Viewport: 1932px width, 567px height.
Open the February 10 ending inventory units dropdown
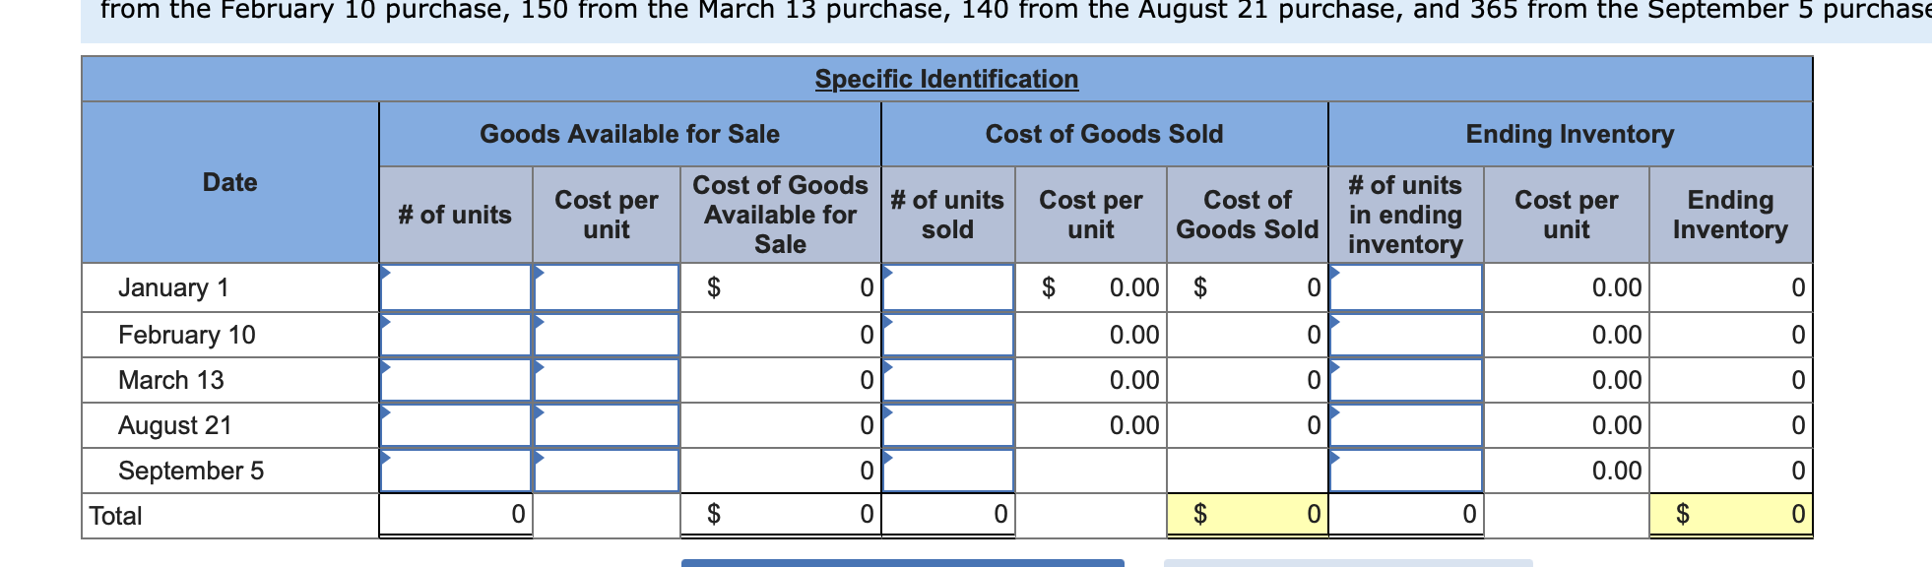point(1335,320)
